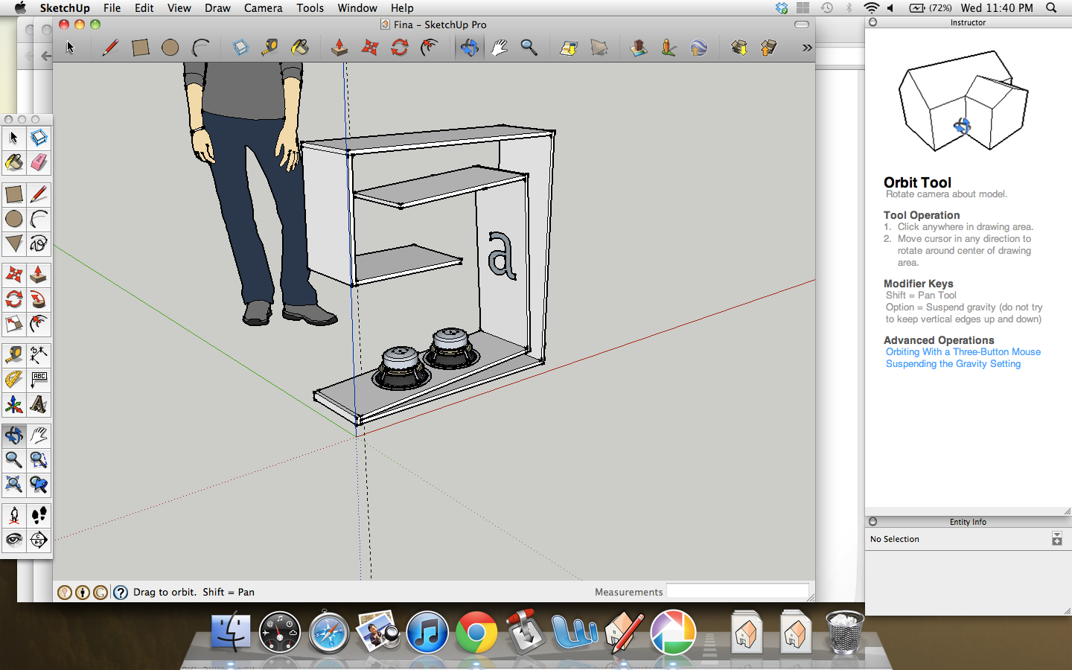Click the Push/Pull tool in the top toolbar
This screenshot has height=670, width=1072.
pos(339,48)
